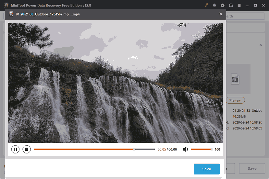Close the video preview dialog
The image size is (269, 179).
click(221, 14)
